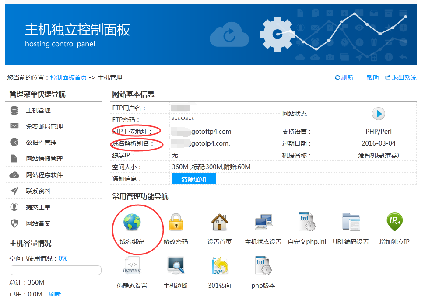Click the 增加独立IP green icon
The height and width of the screenshot is (296, 439).
(394, 222)
